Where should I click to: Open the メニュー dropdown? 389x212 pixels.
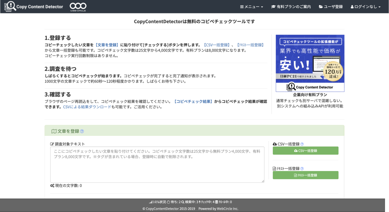(x=251, y=6)
